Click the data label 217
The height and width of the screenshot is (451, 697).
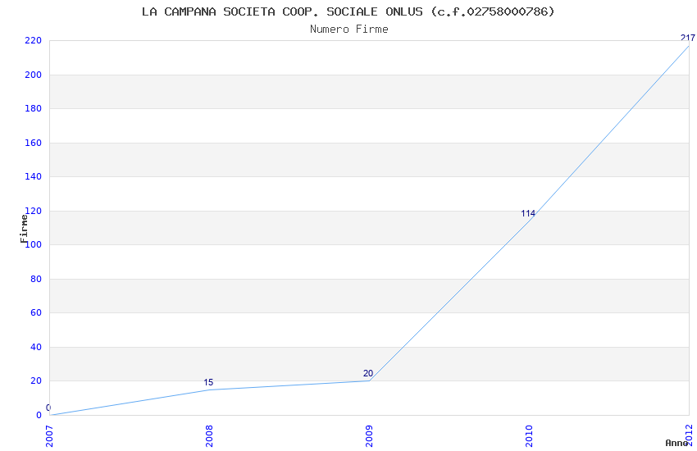688,39
